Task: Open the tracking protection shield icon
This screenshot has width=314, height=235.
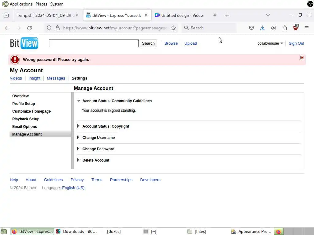Action: (x=49, y=28)
